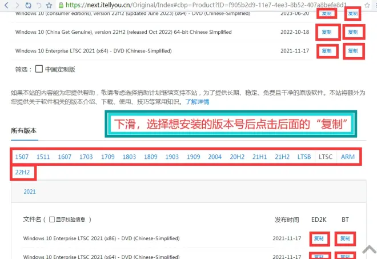The height and width of the screenshot is (259, 377).
Task: Select version tab 22H2
Action: tap(22, 172)
